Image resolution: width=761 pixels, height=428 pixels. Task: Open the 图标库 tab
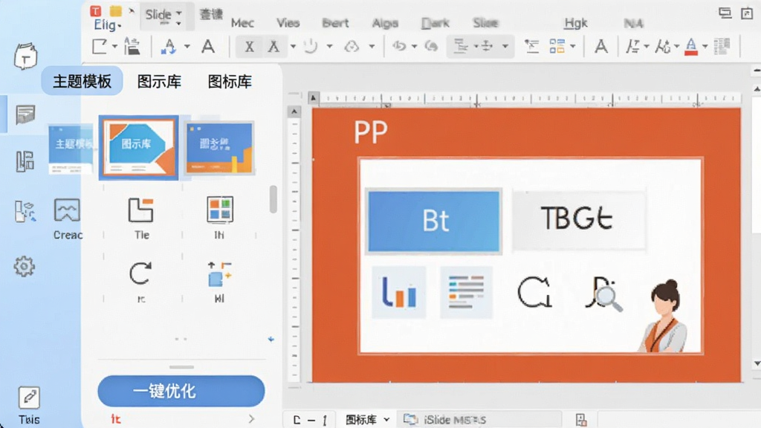click(x=230, y=82)
